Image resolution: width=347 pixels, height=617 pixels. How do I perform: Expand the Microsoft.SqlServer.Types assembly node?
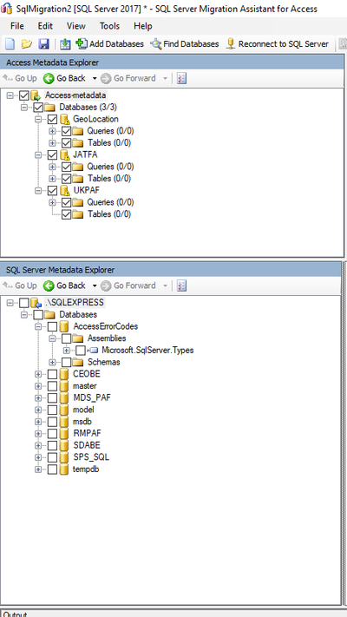point(67,351)
